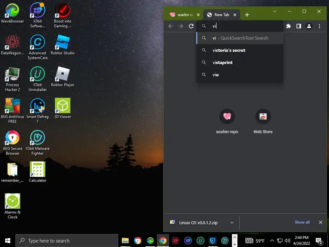329x247 pixels.
Task: Open the Calculator desktop shortcut
Action: click(37, 172)
